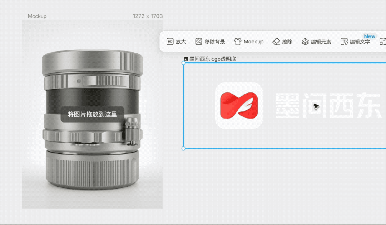
Task: Click the 将图片拖放到这里 drop hint
Action: 93,115
